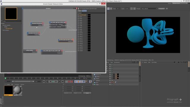Open Mode menu in Attribute Manager
This screenshot has height=107, width=190.
pyautogui.click(x=145, y=62)
